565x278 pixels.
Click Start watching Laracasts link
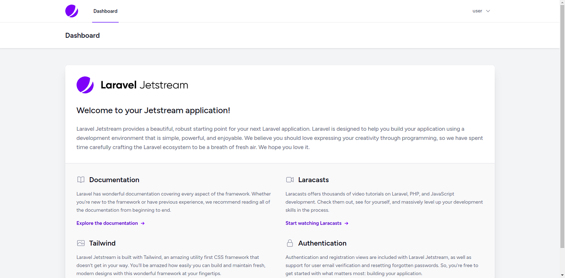coord(313,223)
